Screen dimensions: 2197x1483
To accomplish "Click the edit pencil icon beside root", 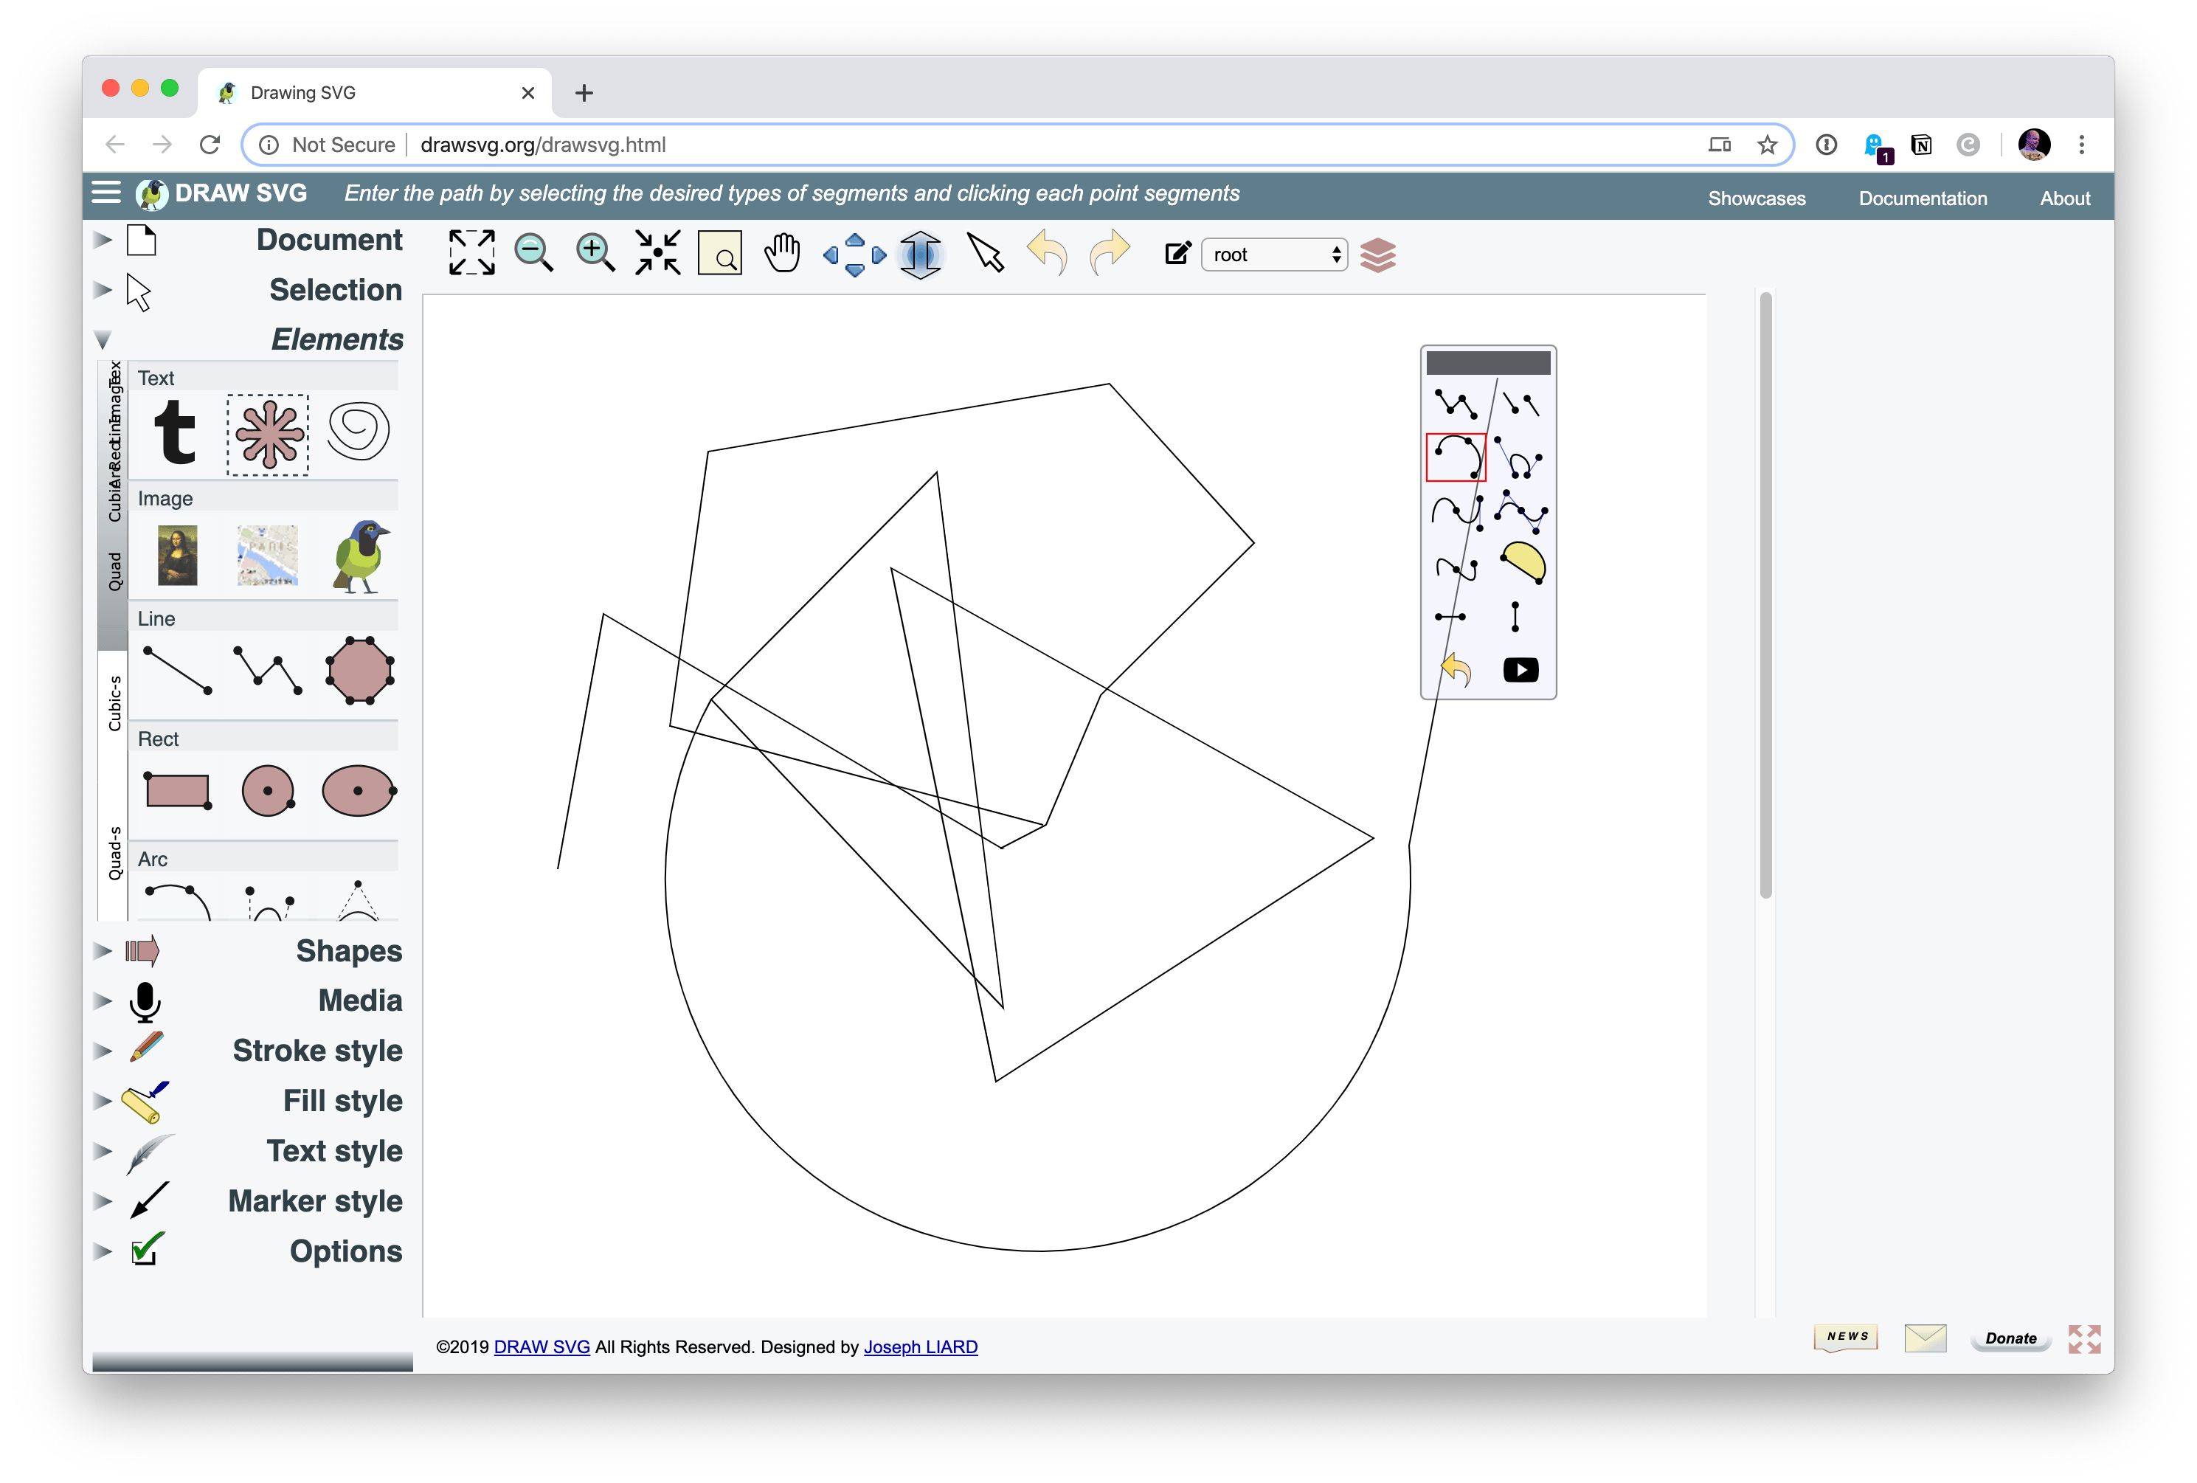I will click(x=1177, y=253).
